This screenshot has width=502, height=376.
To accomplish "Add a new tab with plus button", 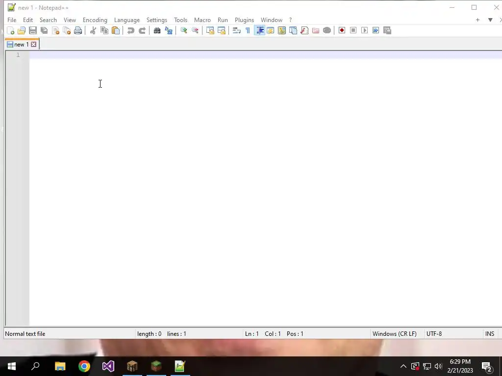I will (x=477, y=20).
